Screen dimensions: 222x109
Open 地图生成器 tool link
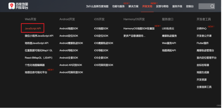(203, 72)
